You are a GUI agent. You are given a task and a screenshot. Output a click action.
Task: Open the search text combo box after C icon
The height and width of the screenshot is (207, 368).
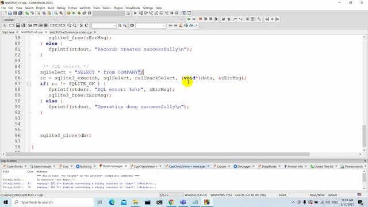click(103, 25)
